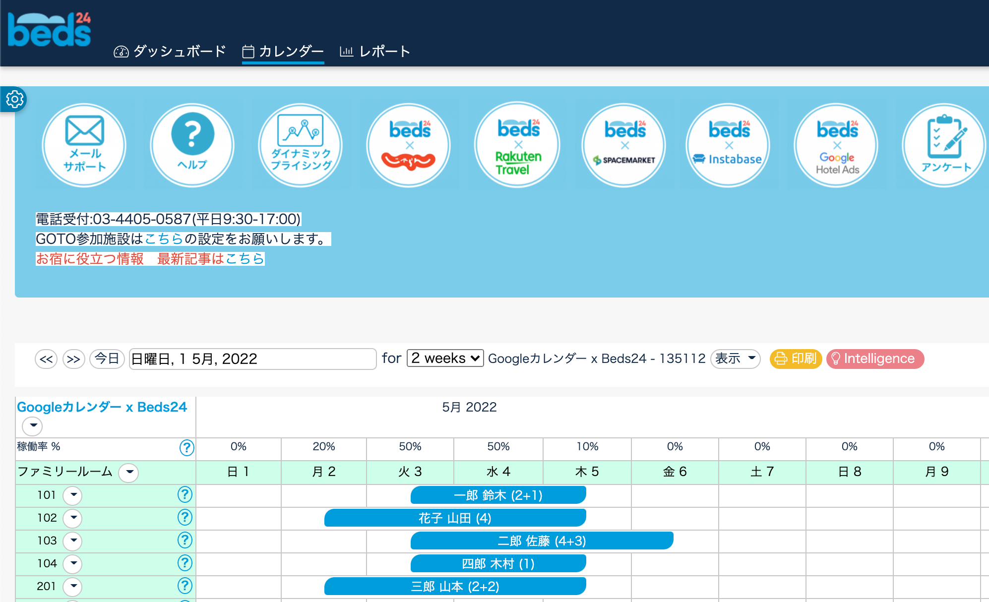989x602 pixels.
Task: Click help icon for room 101
Action: [185, 494]
